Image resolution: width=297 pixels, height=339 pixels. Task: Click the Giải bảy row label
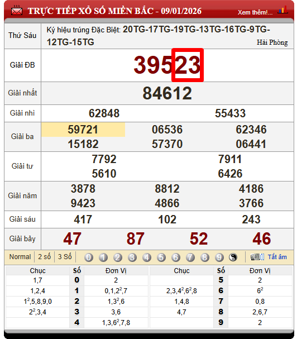(x=22, y=238)
